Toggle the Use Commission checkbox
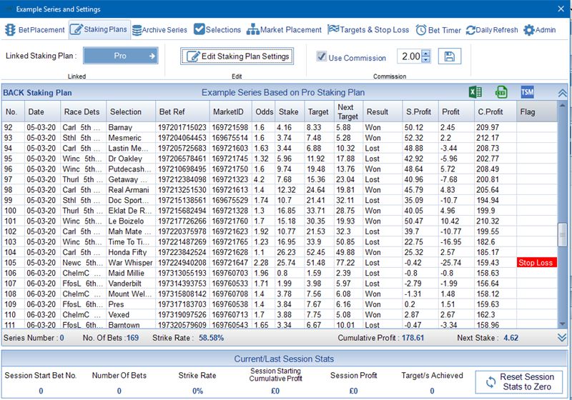The height and width of the screenshot is (400, 572). pyautogui.click(x=321, y=56)
